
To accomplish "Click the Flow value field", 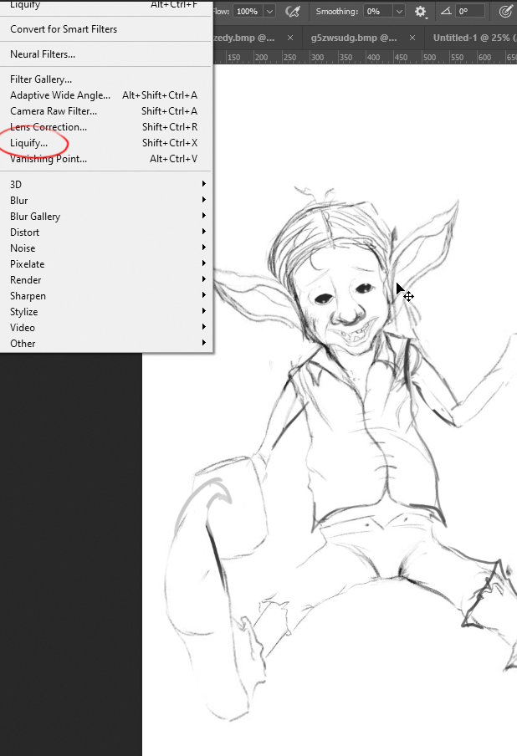I will [247, 12].
